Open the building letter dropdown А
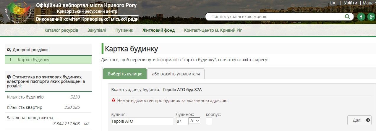The image size is (376, 131). pyautogui.click(x=194, y=121)
